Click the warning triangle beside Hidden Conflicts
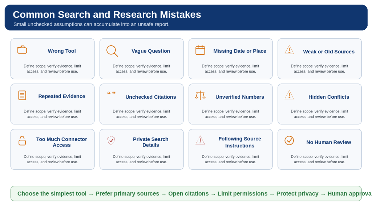 [x=289, y=95]
